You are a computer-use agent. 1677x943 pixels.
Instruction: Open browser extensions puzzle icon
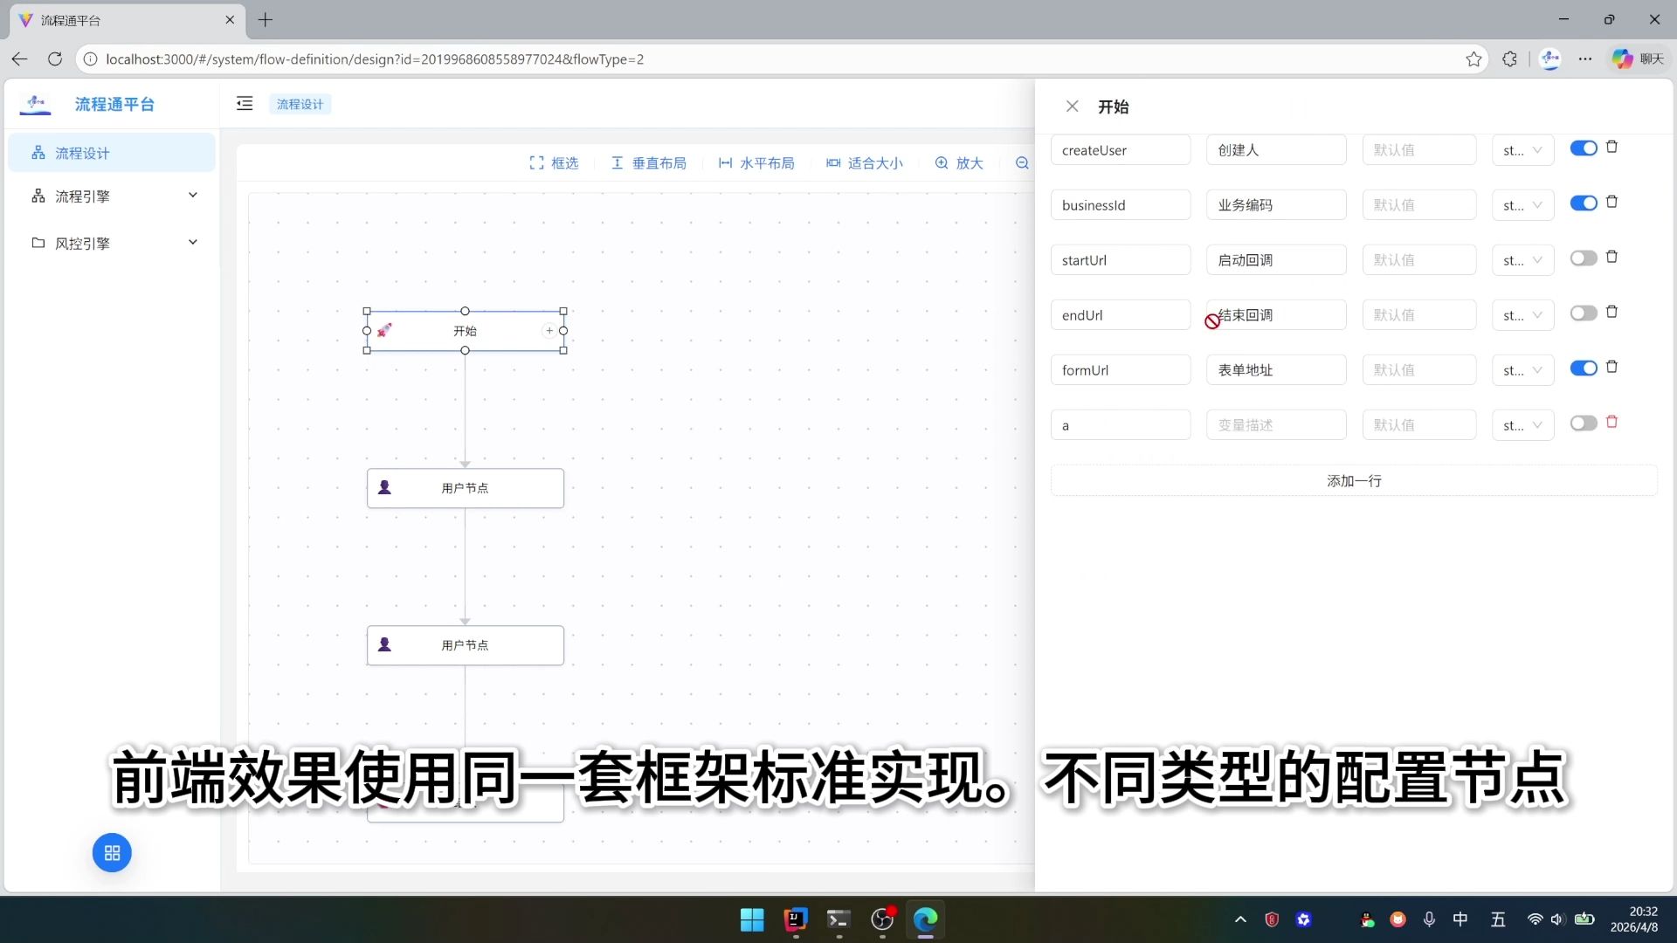1509,59
